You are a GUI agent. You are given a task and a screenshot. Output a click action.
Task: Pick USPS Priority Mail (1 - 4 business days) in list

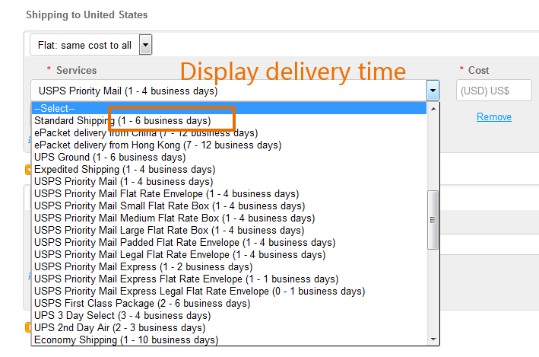click(230, 182)
